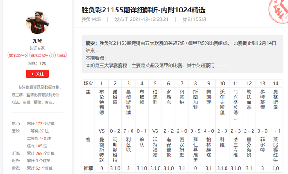Viewport: 288px width, 174px height.
Task: Click away team 沃特福德 cell
Action: click(155, 150)
